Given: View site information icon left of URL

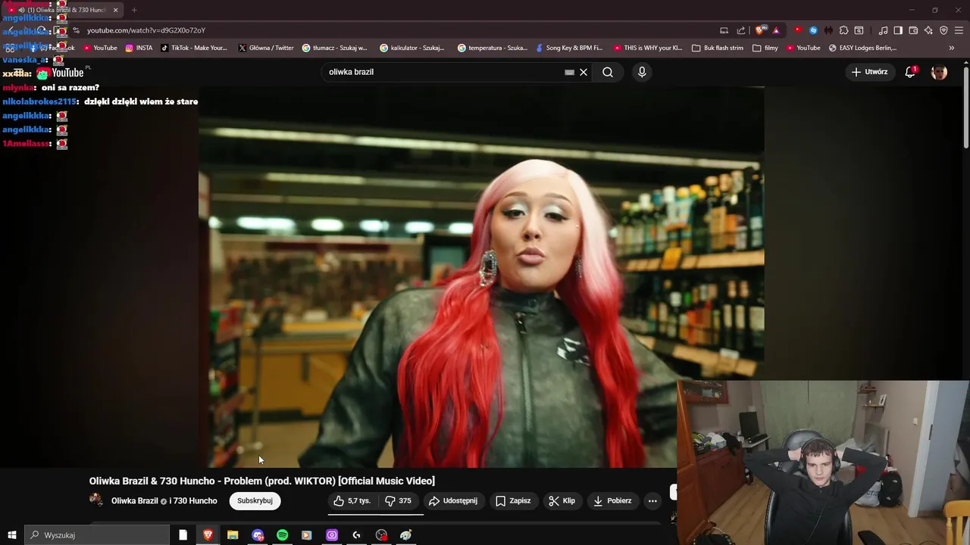Looking at the screenshot, I should coord(76,30).
